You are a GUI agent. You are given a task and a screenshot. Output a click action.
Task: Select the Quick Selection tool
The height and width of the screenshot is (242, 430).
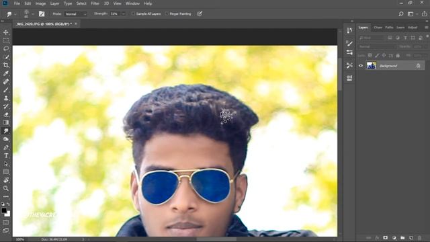pos(6,57)
